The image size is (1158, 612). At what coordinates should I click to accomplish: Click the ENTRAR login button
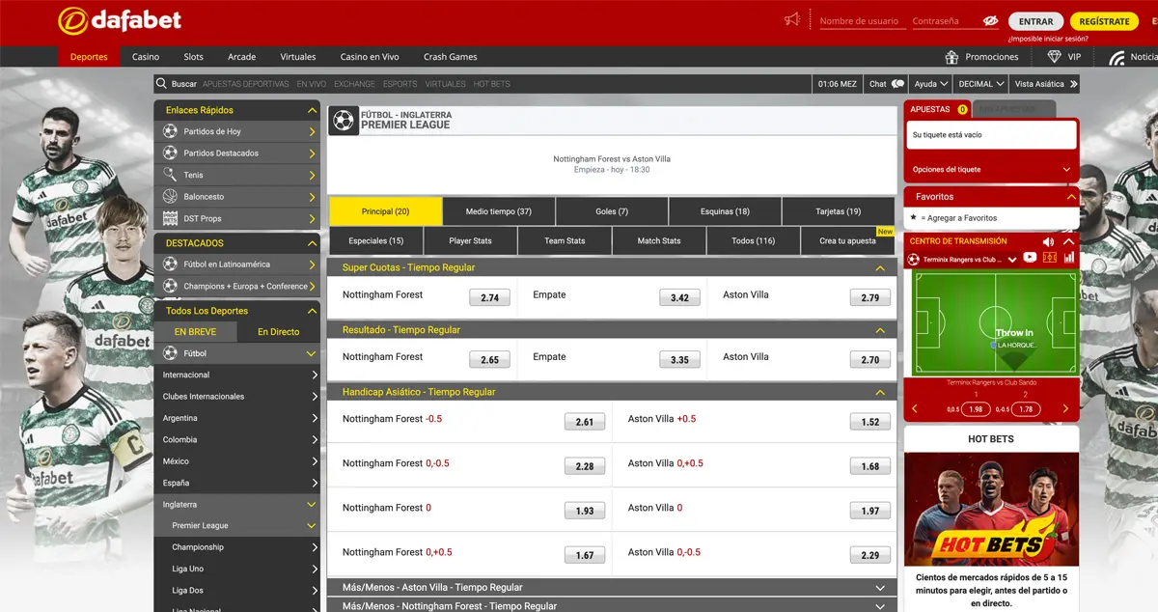click(x=1035, y=21)
